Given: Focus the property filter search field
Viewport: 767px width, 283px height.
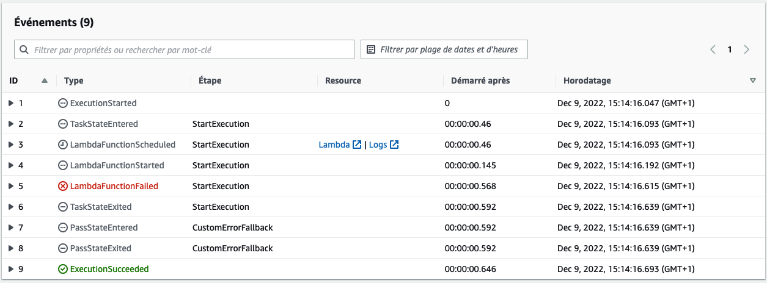Looking at the screenshot, I should (184, 49).
